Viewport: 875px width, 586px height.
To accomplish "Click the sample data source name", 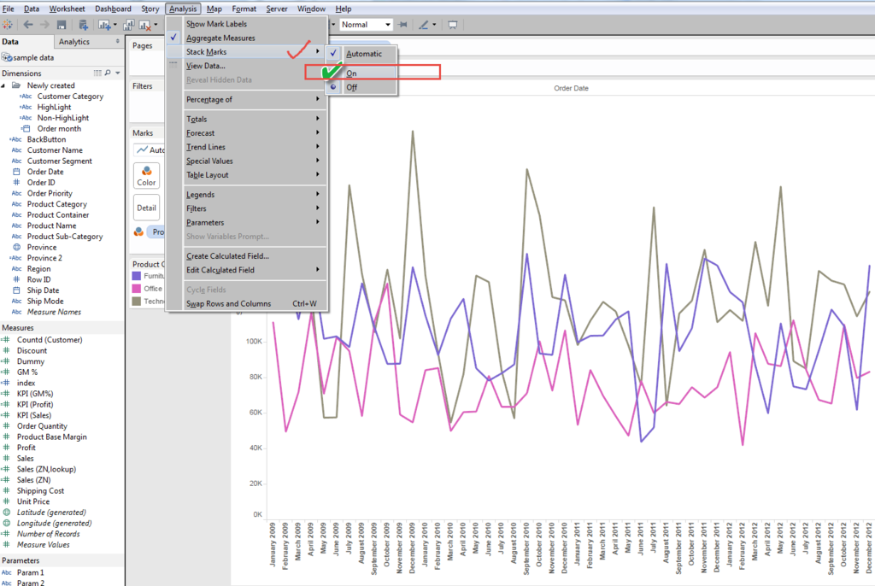I will point(33,57).
